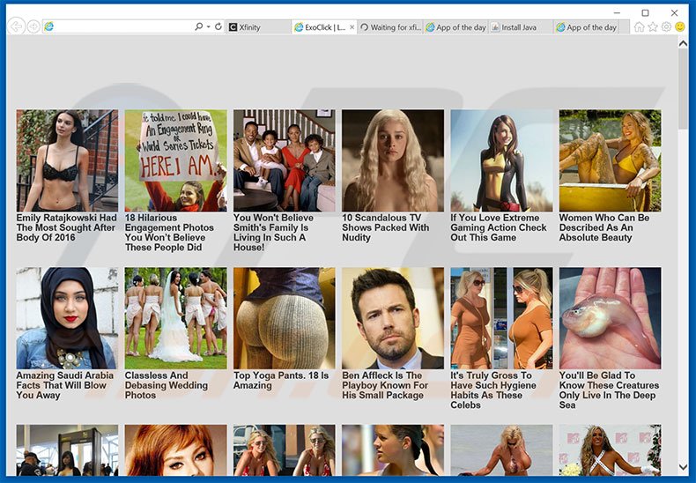Open 'You'll Be Glad To Know These Creatures' link
The height and width of the screenshot is (483, 696).
point(609,390)
